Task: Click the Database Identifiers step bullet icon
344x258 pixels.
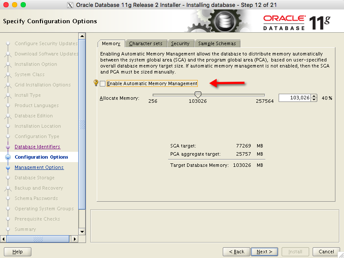Action: (x=8, y=147)
